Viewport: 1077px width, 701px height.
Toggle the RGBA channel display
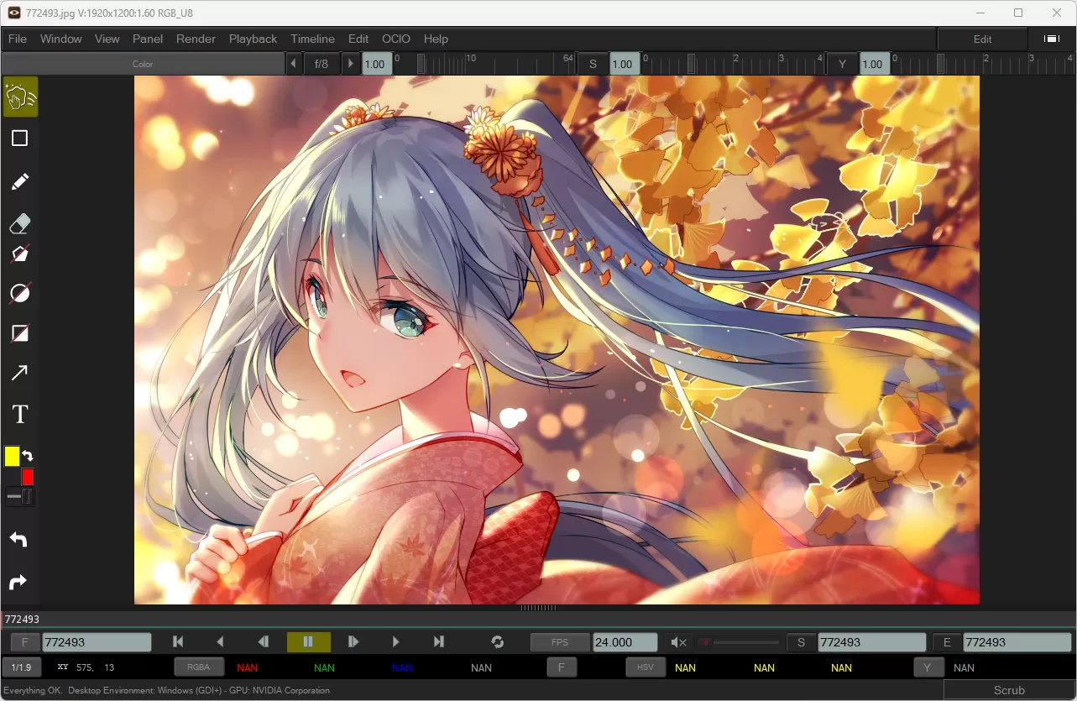pyautogui.click(x=199, y=667)
